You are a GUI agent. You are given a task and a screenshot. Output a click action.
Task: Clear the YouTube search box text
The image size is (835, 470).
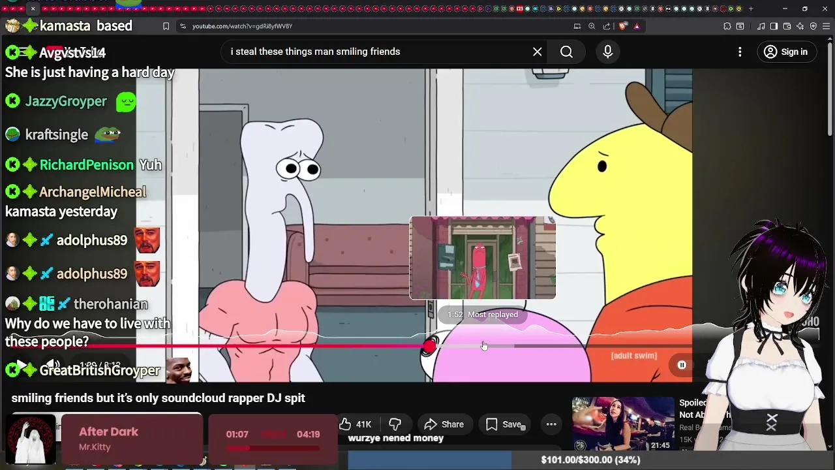537,52
